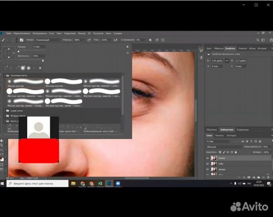Viewport: 273px width, 217px height.
Task: Click the brush Размер size value field
Action: (39, 47)
